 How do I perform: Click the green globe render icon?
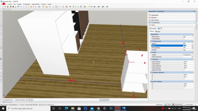coord(39,7)
